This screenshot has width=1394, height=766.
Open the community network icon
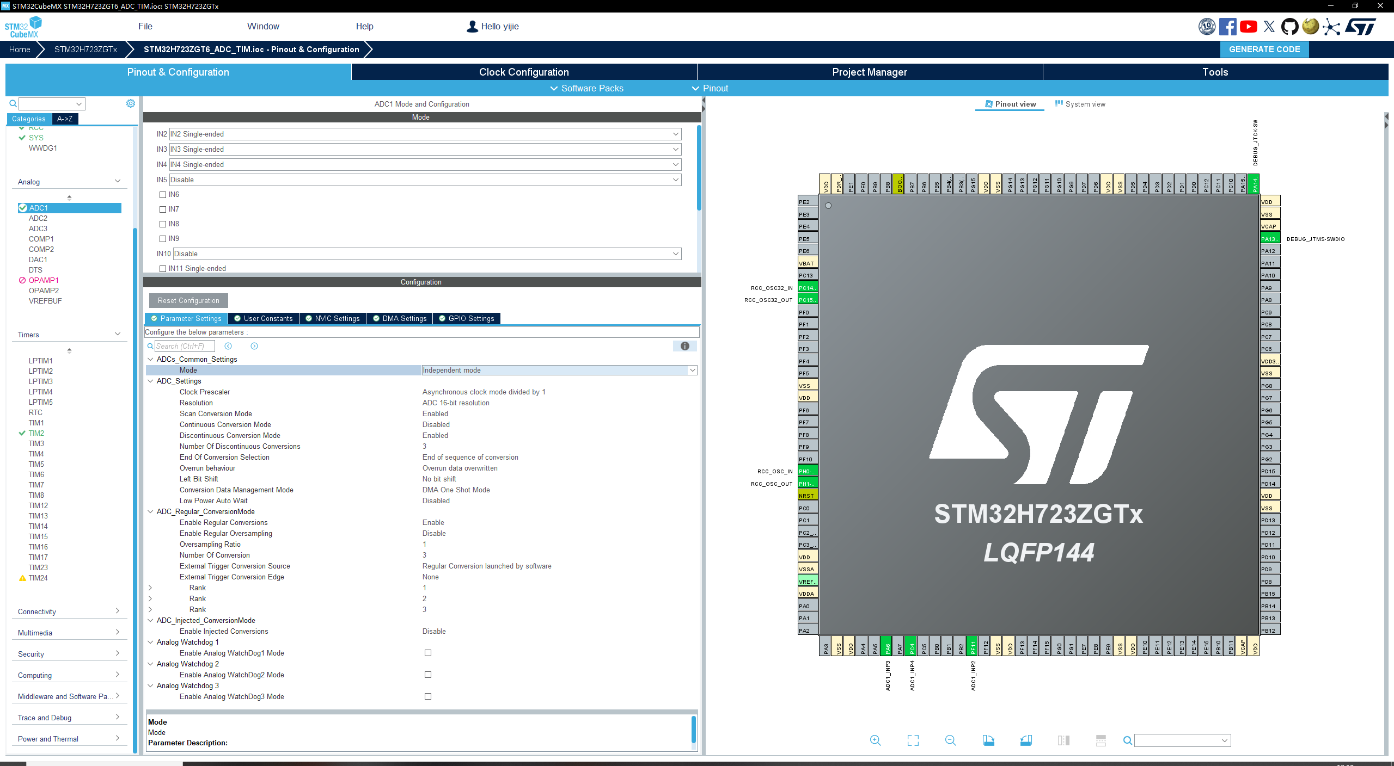click(1331, 26)
